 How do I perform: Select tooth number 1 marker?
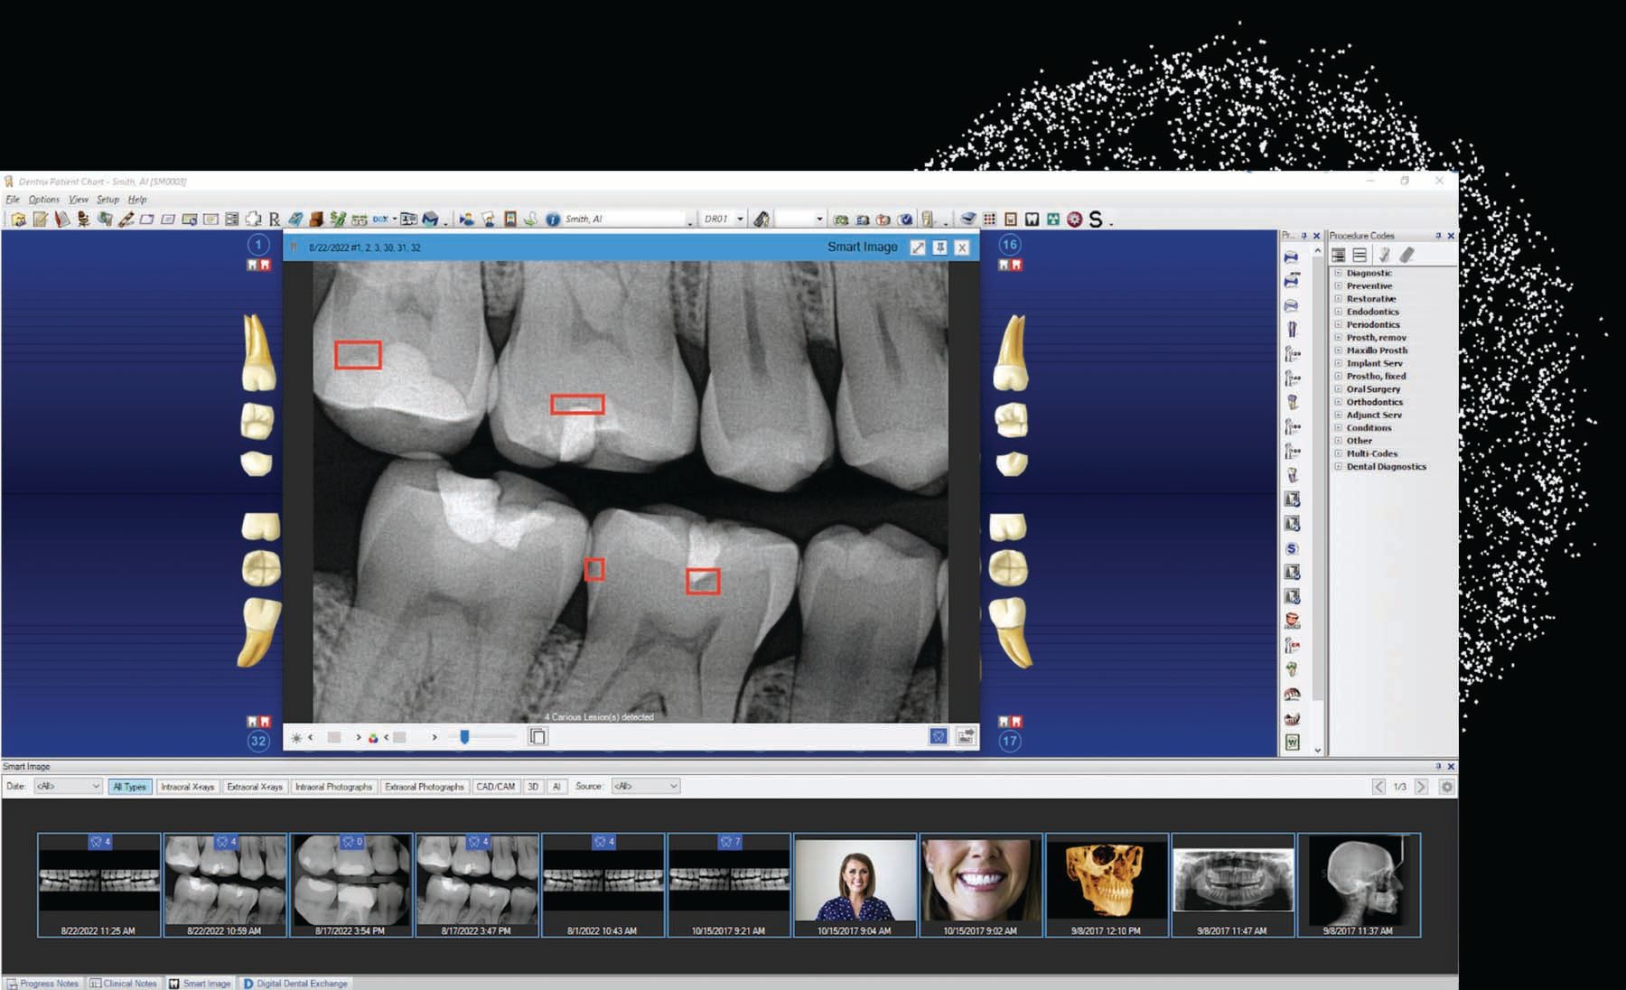[258, 245]
